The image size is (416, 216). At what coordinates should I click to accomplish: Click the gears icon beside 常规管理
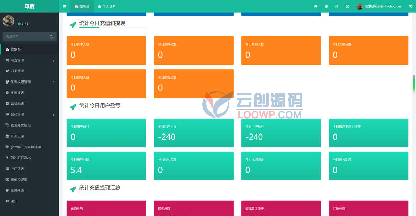pos(7,60)
